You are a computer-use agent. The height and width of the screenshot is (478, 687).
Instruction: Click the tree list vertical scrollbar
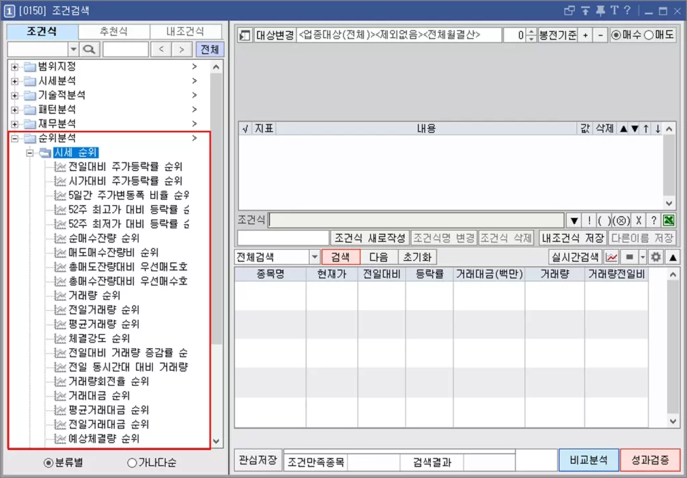tap(217, 254)
